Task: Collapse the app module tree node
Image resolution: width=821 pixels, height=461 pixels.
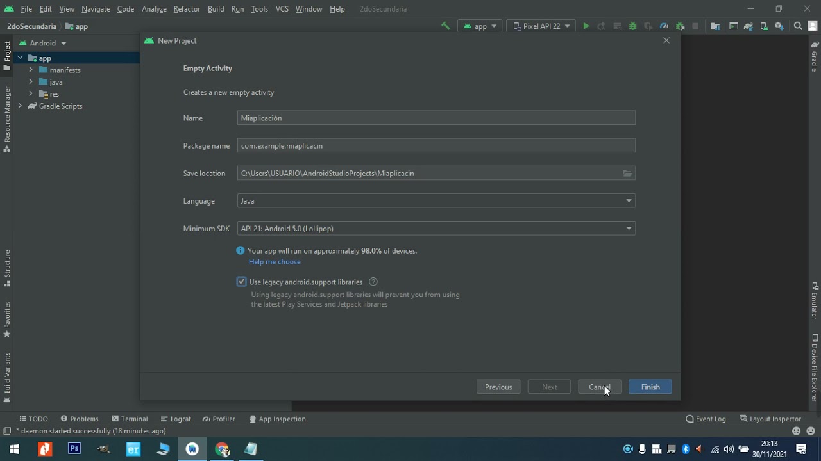Action: (x=21, y=58)
